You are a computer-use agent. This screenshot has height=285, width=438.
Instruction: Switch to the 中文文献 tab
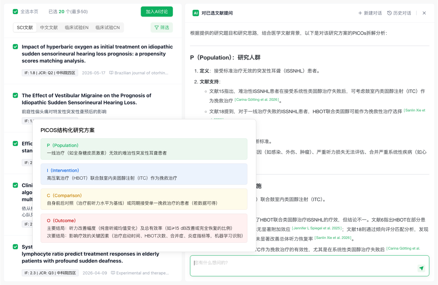tap(49, 28)
